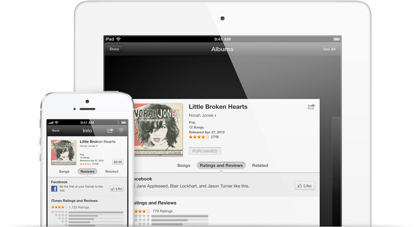
Task: Tap See All button on iPad
Action: [x=329, y=49]
